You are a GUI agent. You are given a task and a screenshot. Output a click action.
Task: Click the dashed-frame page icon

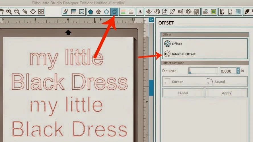230,12
